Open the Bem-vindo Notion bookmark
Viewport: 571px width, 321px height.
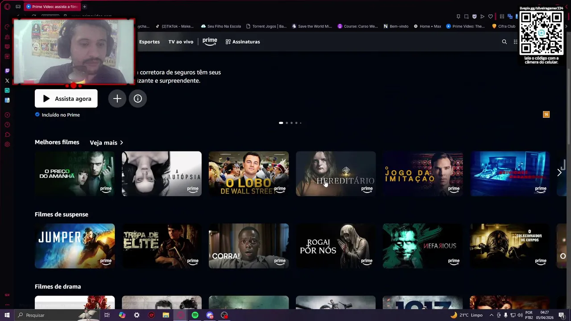click(x=396, y=26)
